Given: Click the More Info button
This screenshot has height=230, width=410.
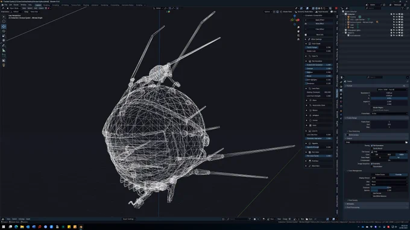Looking at the screenshot, I should pos(320,35).
